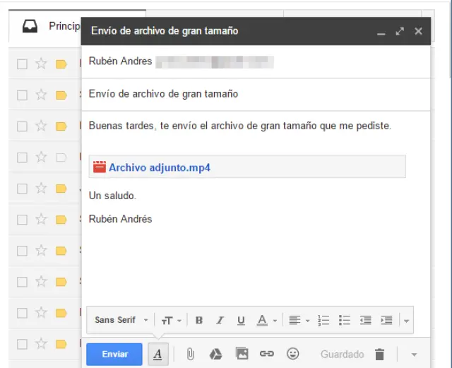Insert a photo into the email
Screen dimensions: 452x368
(242, 355)
